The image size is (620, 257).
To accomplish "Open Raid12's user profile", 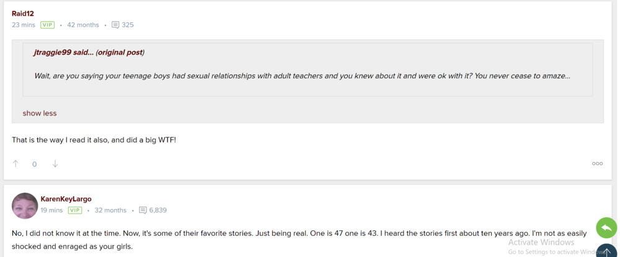I will click(22, 14).
